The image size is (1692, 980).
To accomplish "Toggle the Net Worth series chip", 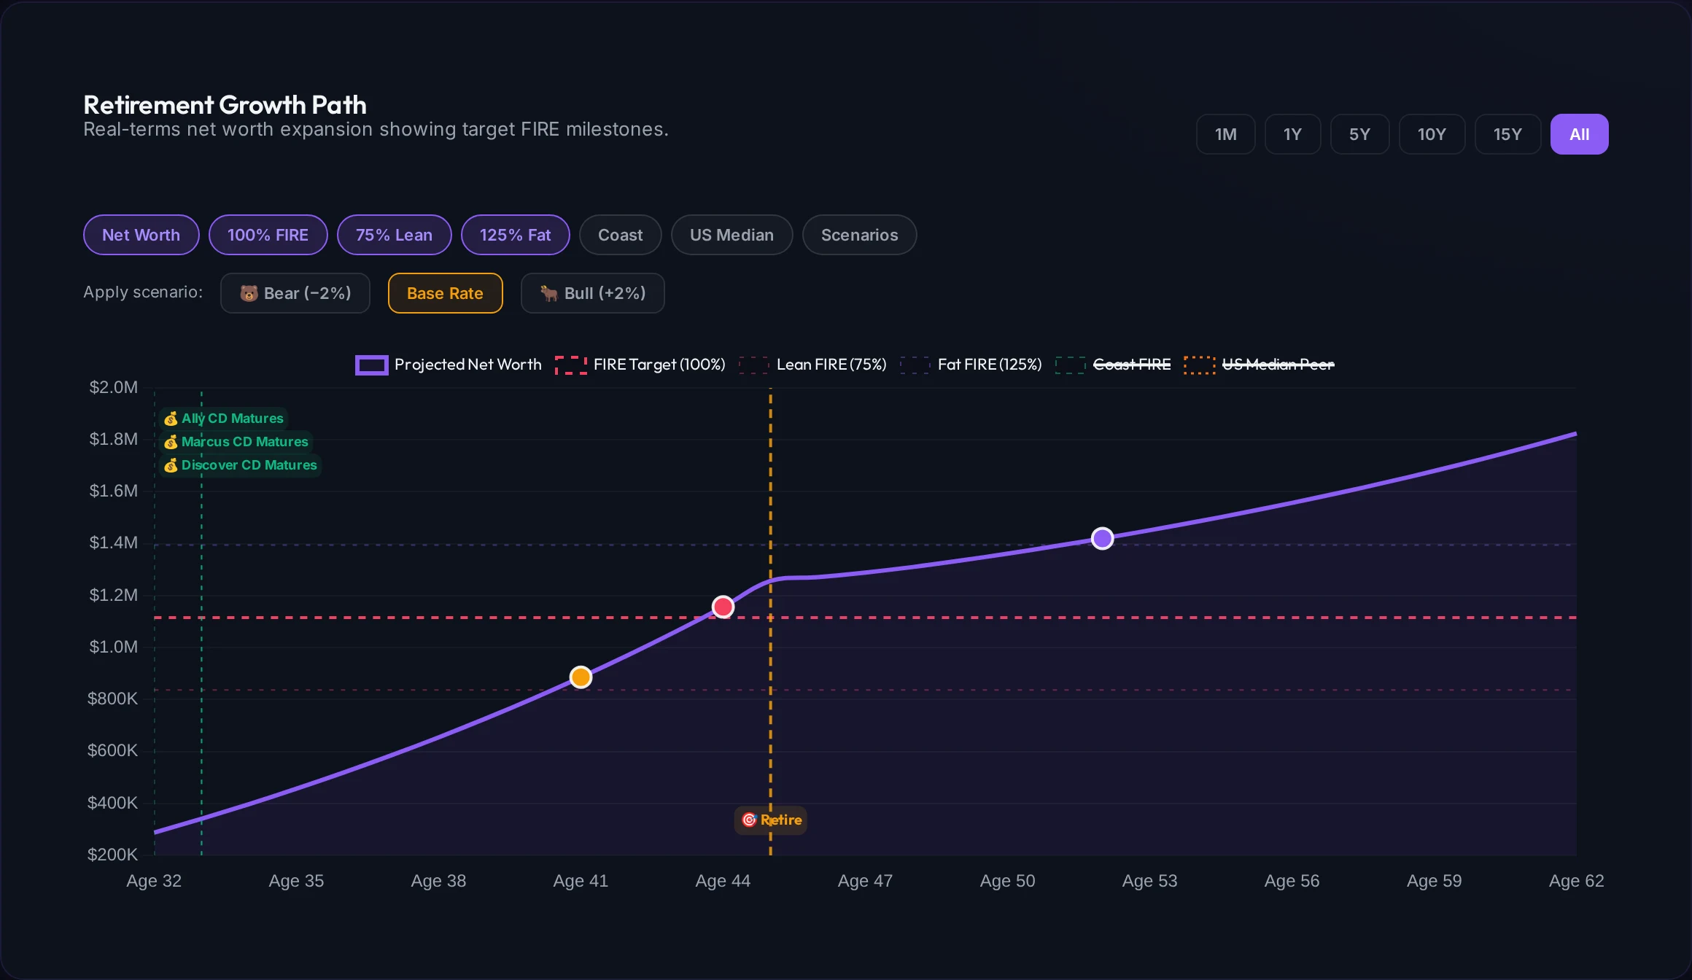I will click(141, 235).
